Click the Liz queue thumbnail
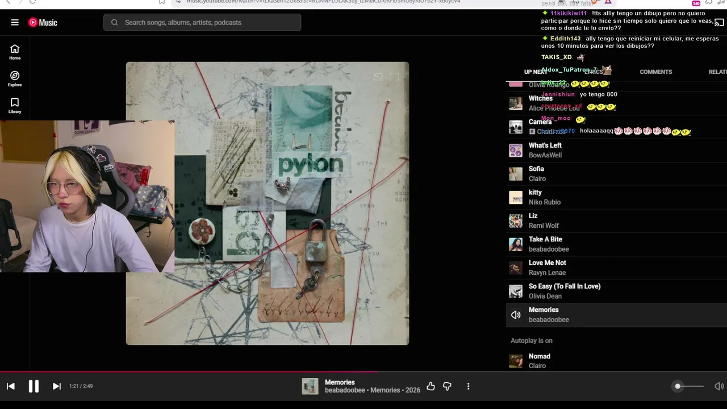Viewport: 727px width, 409px height. pos(516,221)
